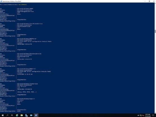Click the Name value Hyper-V
This screenshot has height=117, width=156.
click(20, 102)
